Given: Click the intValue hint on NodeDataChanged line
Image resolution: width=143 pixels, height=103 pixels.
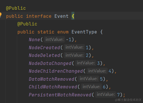Looking at the screenshot, I should tap(86, 63).
